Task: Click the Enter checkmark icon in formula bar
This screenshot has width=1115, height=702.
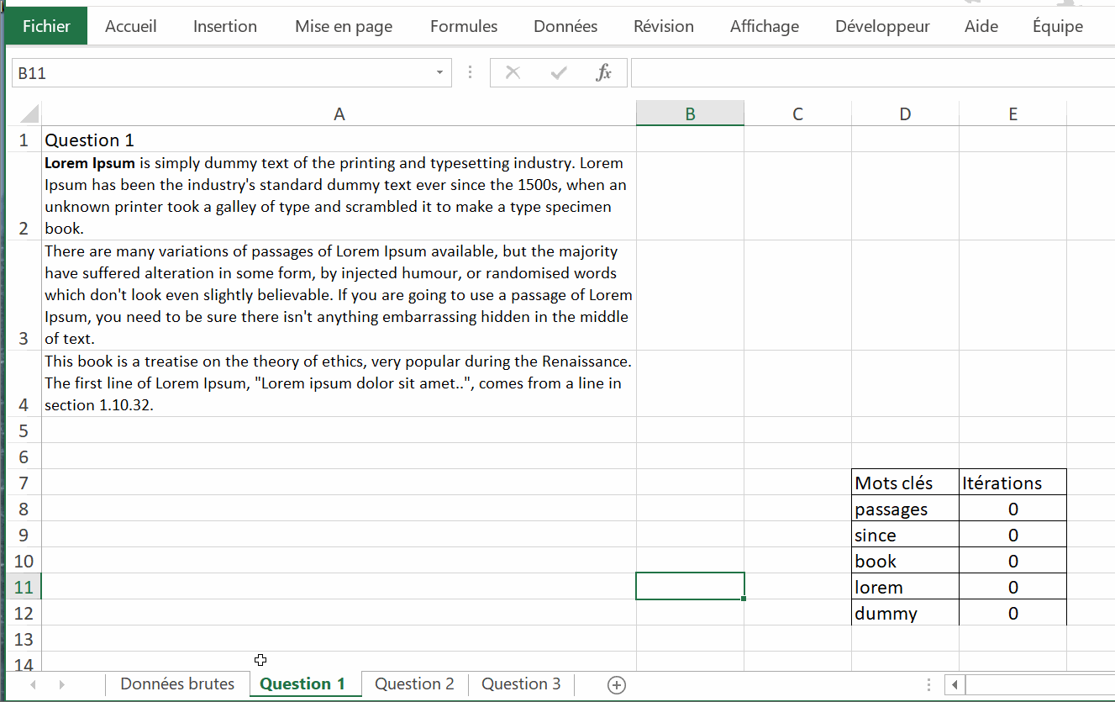Action: [x=558, y=73]
